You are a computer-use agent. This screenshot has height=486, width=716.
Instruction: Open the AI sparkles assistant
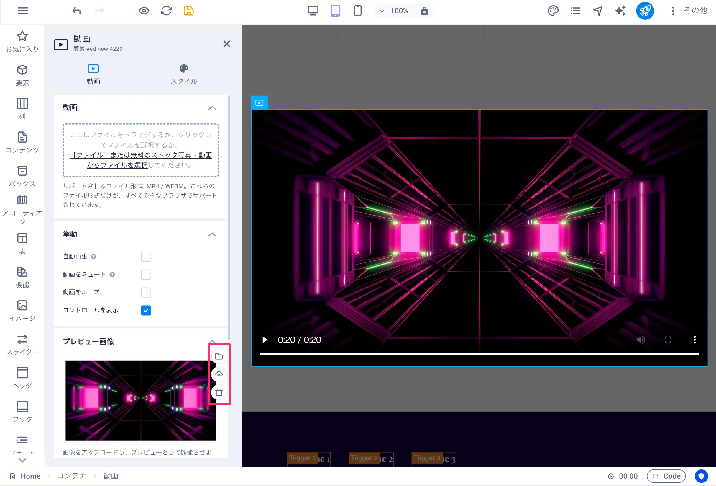tap(620, 11)
